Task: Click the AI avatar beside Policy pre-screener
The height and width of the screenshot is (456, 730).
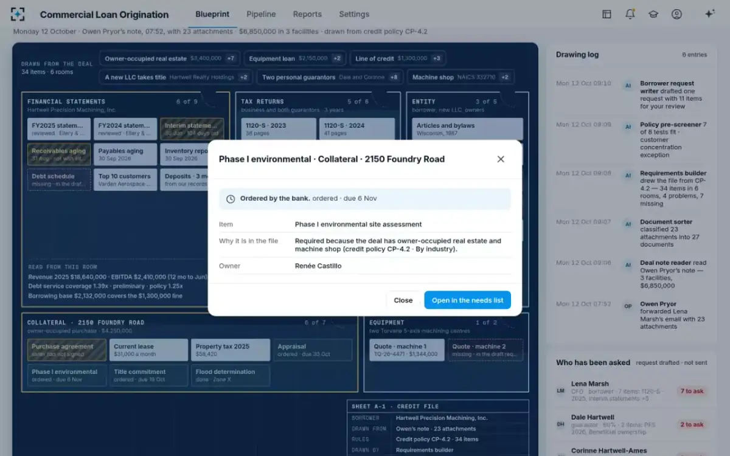Action: pos(628,127)
